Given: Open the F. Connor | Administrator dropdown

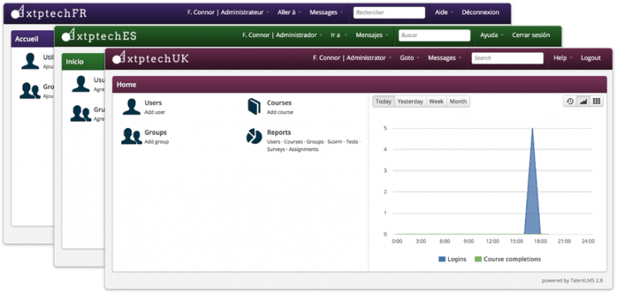Looking at the screenshot, I should (352, 58).
